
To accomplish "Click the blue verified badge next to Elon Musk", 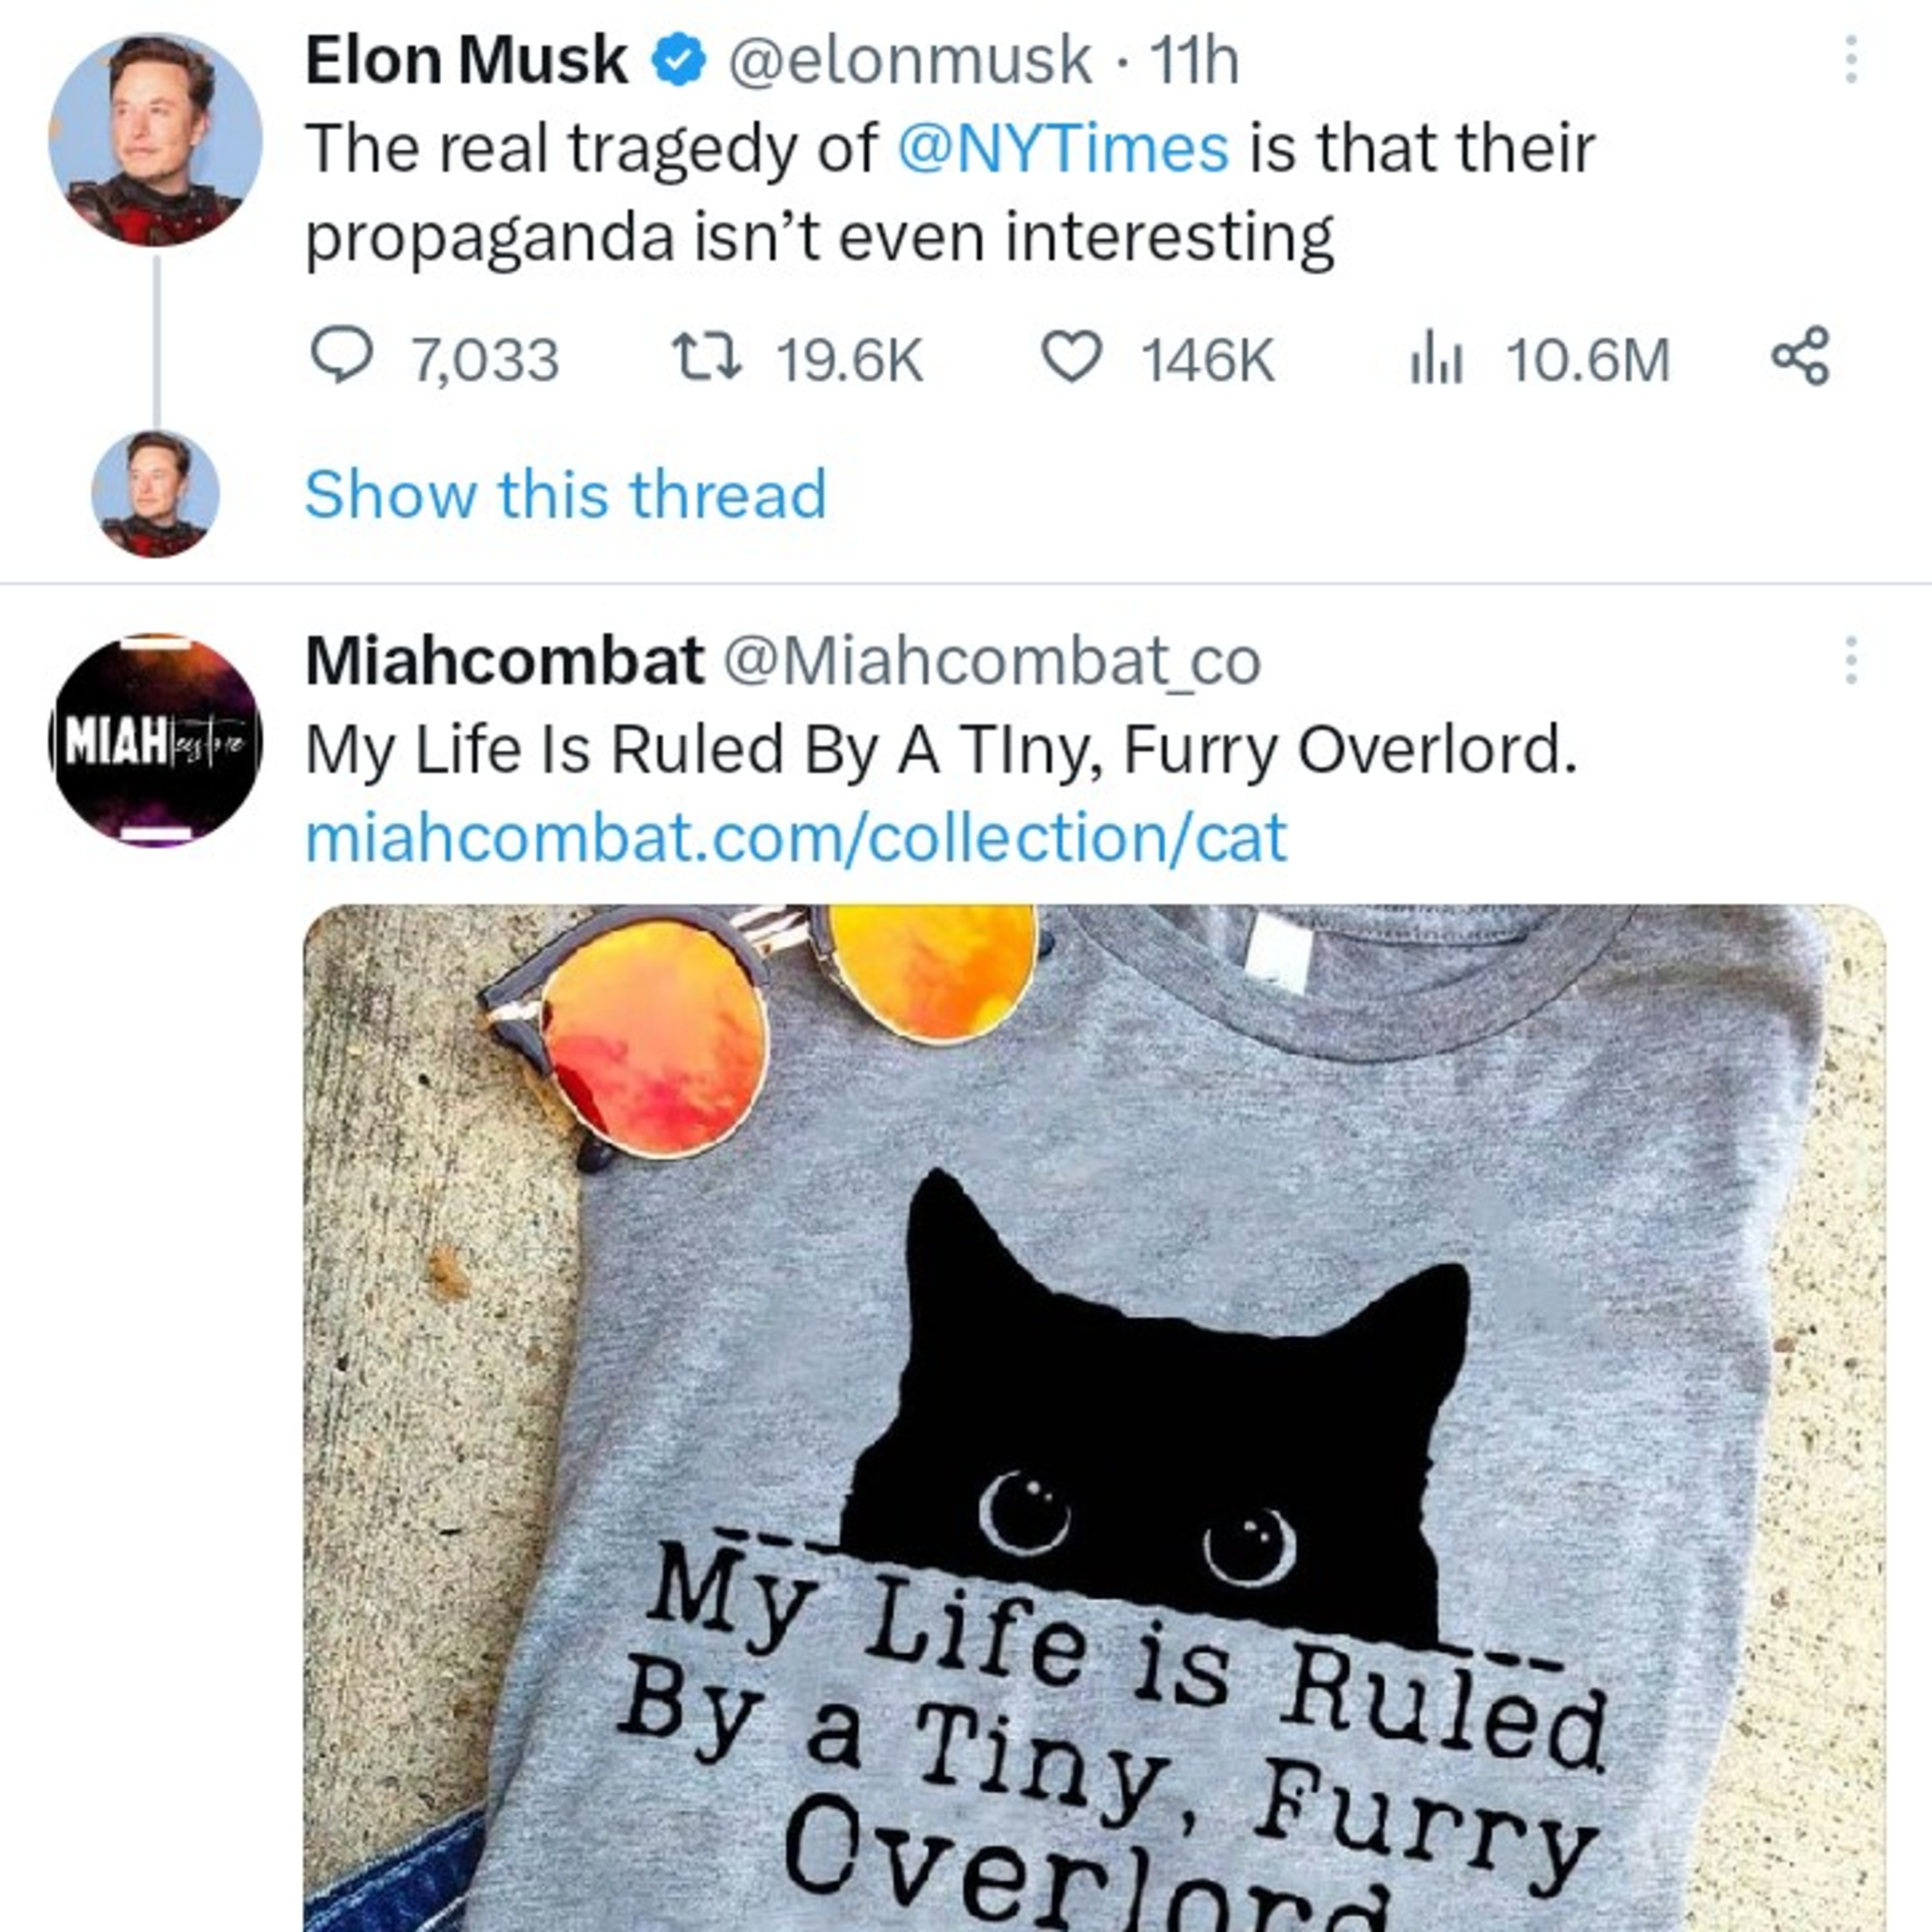I will coord(680,60).
